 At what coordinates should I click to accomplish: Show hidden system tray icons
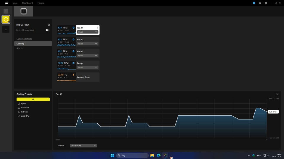(249, 155)
